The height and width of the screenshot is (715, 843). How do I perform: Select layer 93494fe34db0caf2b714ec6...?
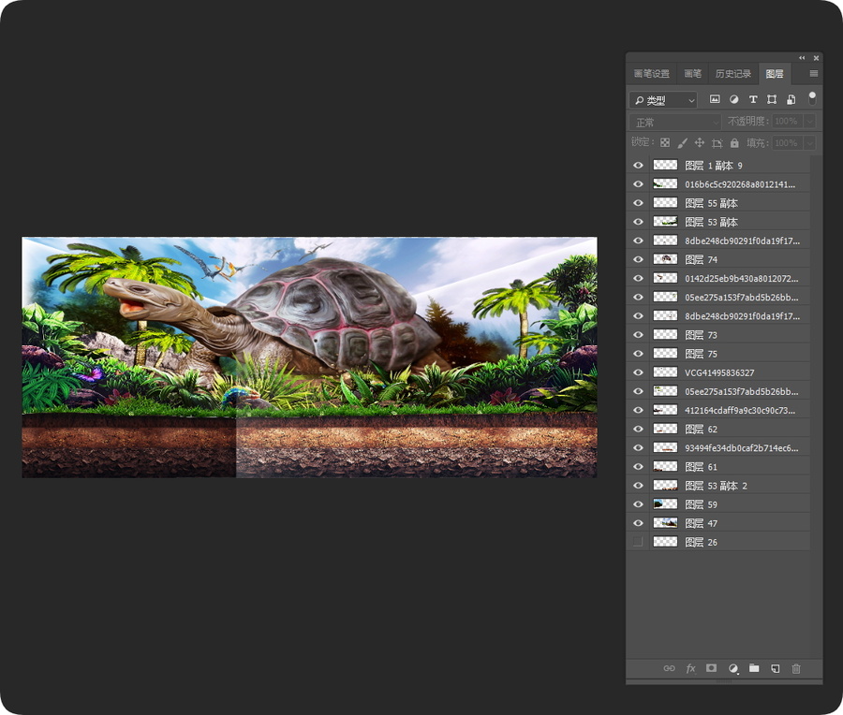[x=718, y=447]
